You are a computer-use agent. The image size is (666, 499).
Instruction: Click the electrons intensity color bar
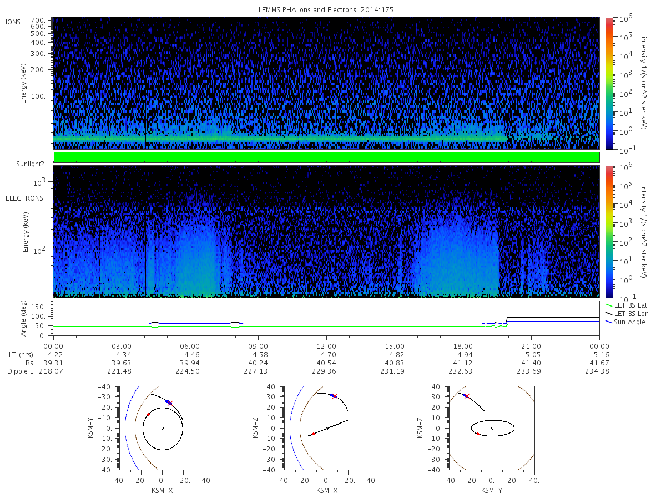[x=609, y=231]
